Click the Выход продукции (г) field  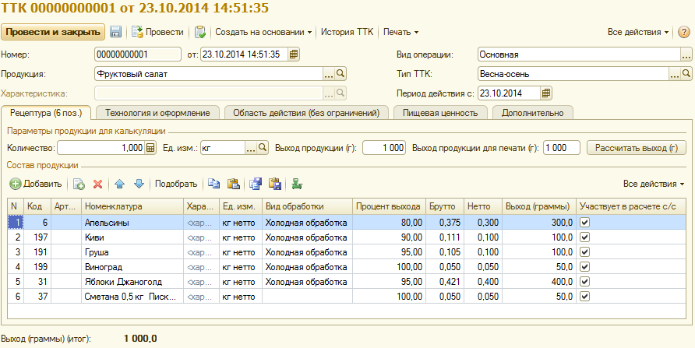click(x=384, y=148)
